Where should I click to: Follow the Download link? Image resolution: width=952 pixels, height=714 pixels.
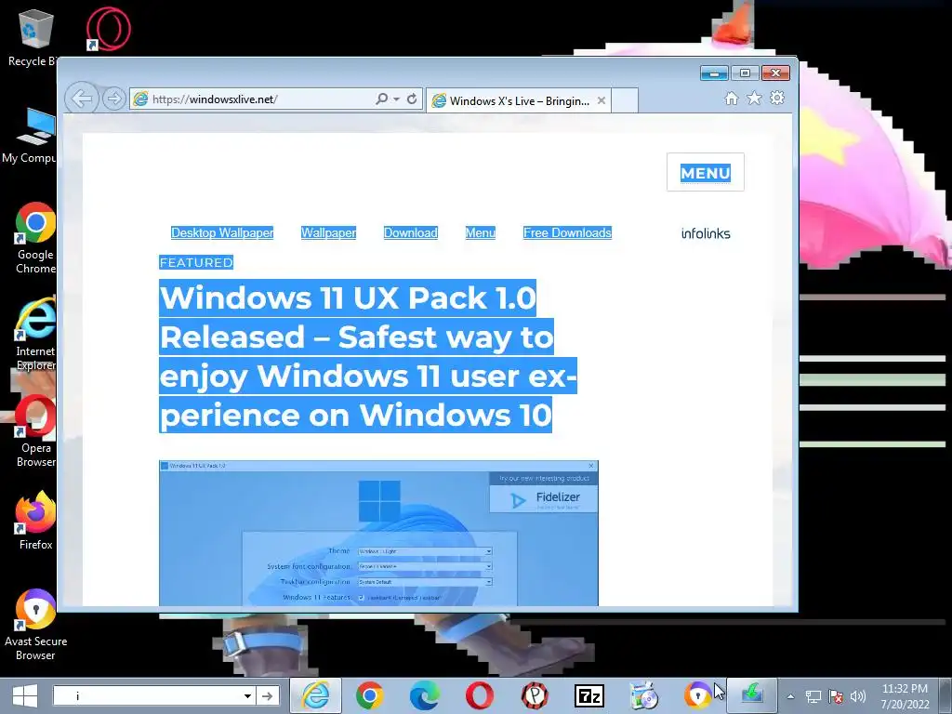click(410, 232)
